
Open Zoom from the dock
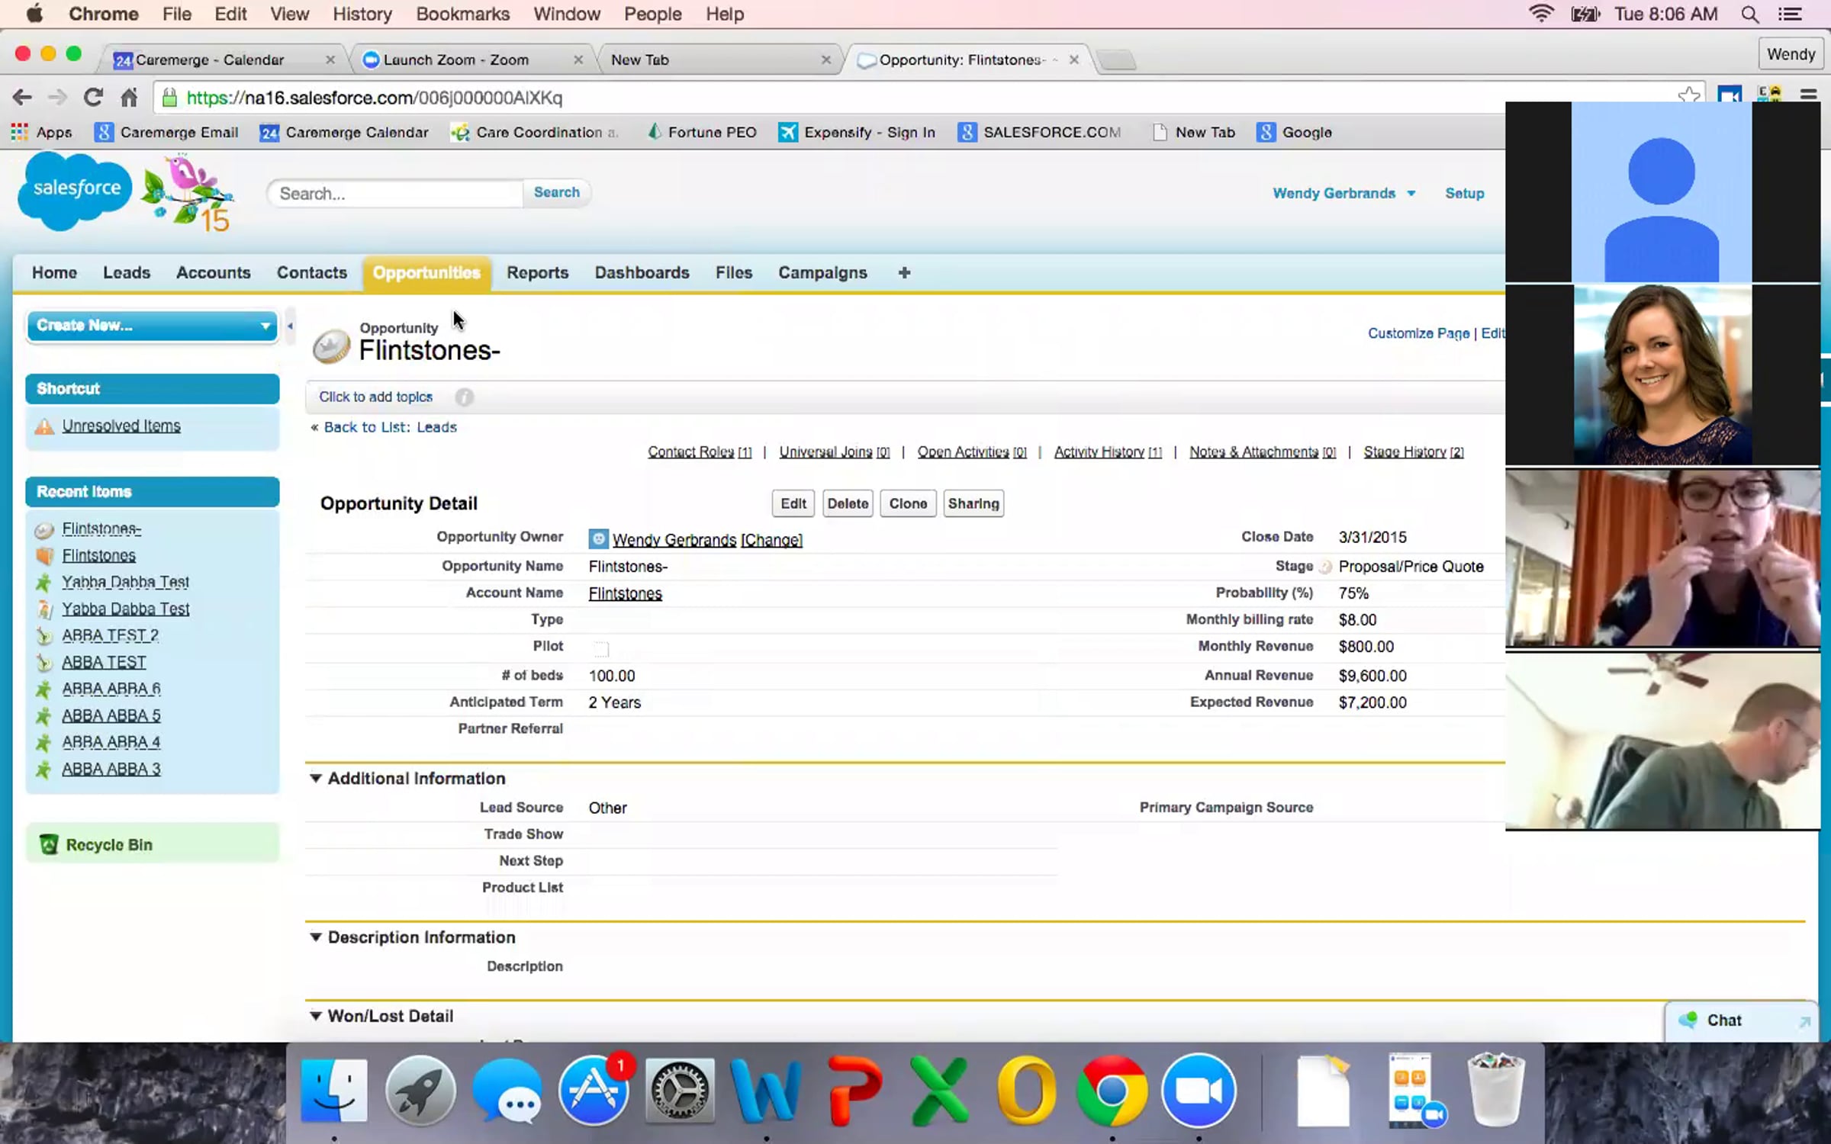tap(1198, 1091)
